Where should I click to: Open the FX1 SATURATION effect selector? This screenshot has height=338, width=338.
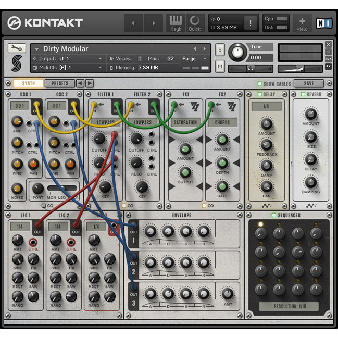[x=185, y=122]
